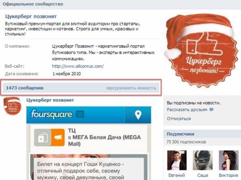Viewport: 241px width, 180px height.
Task: Click the gray shopping bag icon
Action: pyautogui.click(x=43, y=138)
